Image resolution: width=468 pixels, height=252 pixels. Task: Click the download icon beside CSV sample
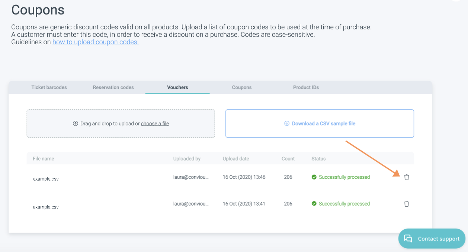[x=287, y=123]
